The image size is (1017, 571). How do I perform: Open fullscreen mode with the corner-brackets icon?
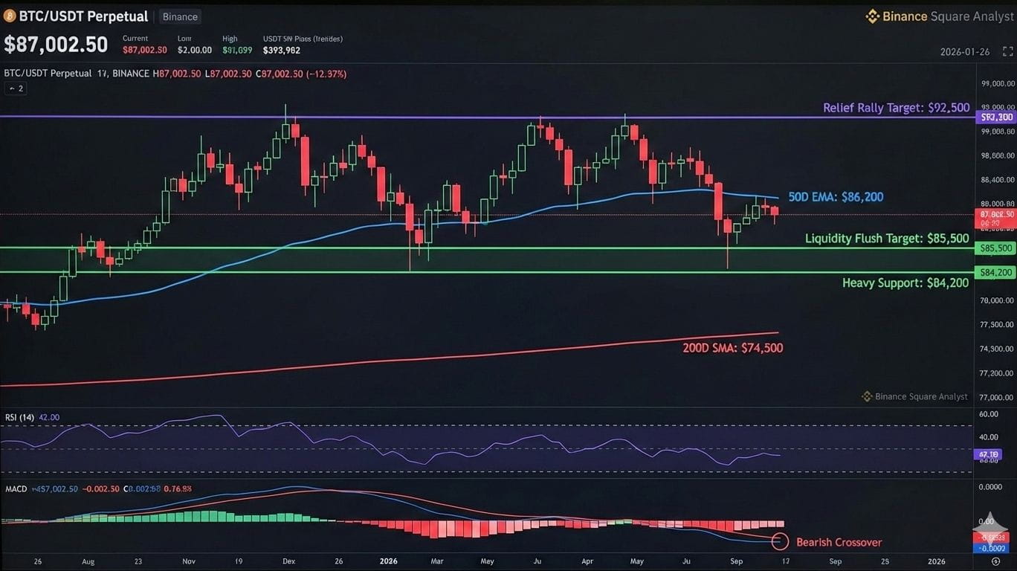click(1007, 51)
